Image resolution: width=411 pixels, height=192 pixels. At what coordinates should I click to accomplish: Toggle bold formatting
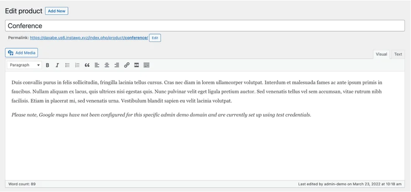48,65
